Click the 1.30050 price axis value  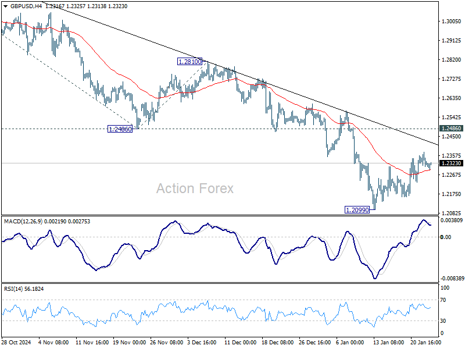click(x=452, y=22)
